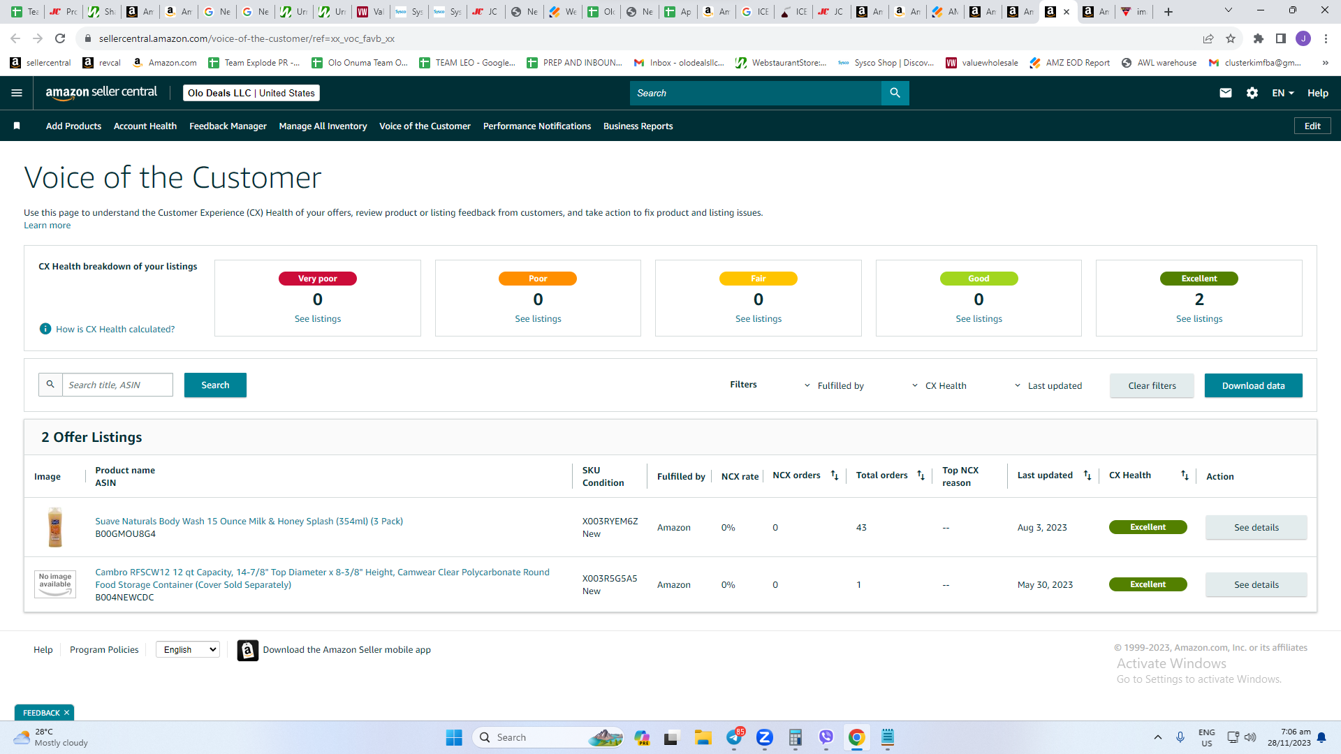
Task: Open the Learn more link
Action: click(x=47, y=225)
